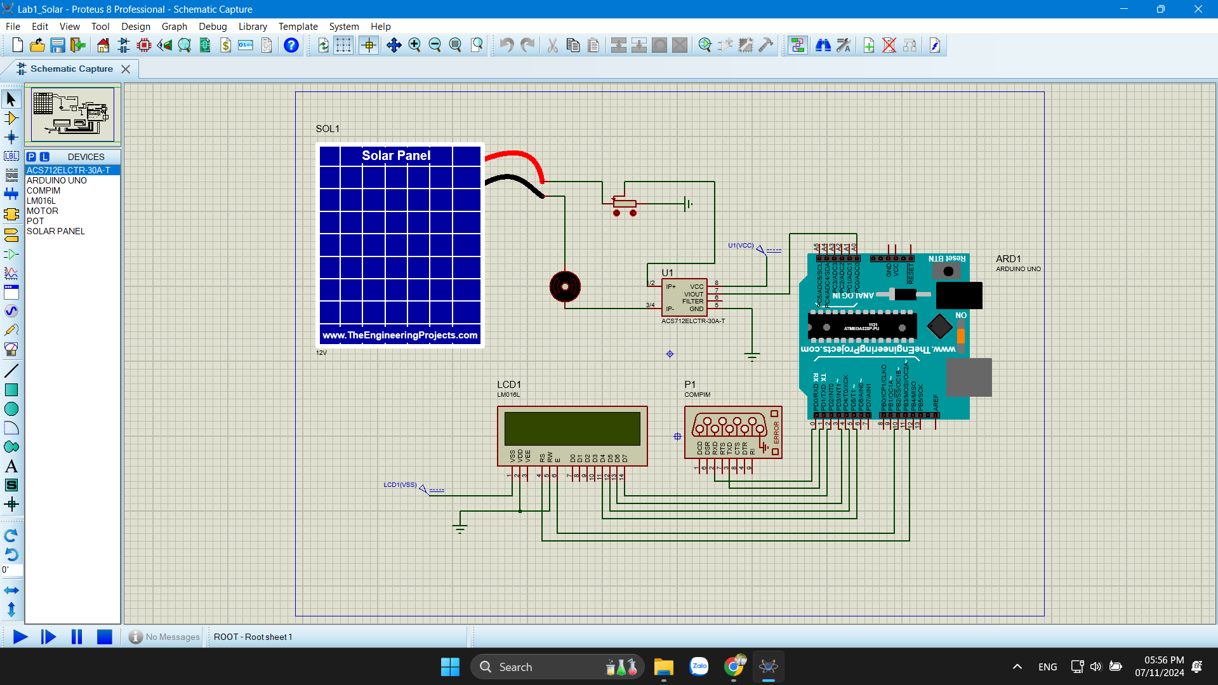
Task: Open File Explorer from the taskbar
Action: click(x=664, y=667)
